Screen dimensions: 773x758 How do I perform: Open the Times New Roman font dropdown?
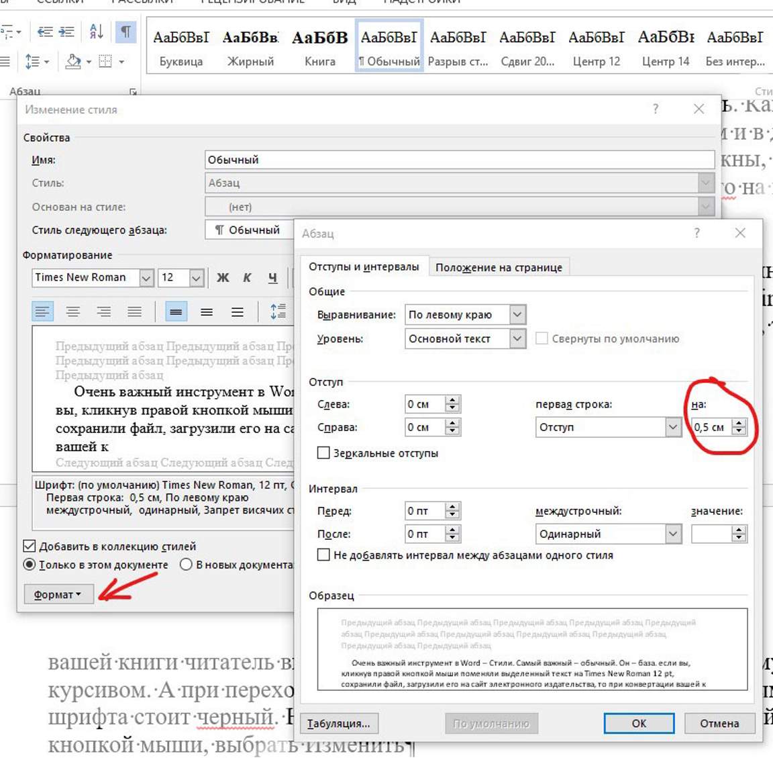pos(146,277)
